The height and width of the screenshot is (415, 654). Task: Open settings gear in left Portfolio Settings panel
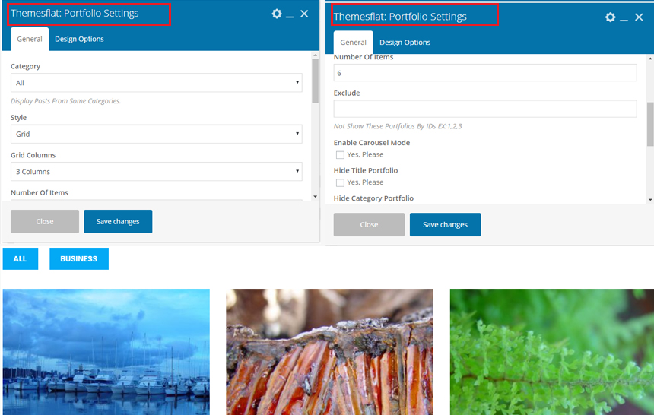click(x=277, y=14)
